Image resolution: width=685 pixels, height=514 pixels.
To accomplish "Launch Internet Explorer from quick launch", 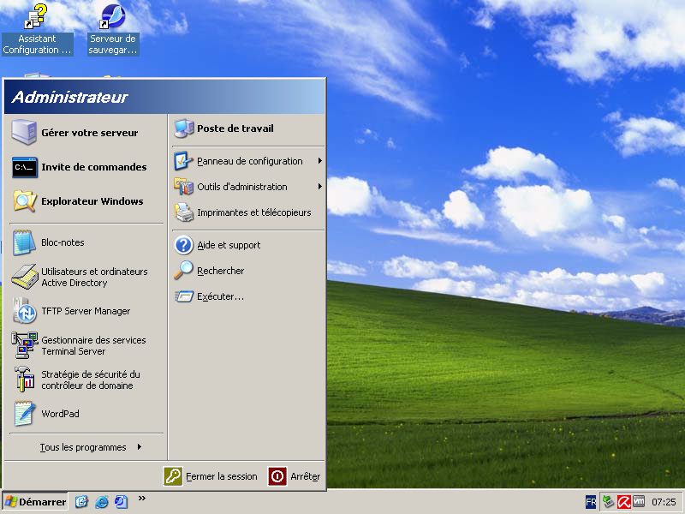I will click(102, 503).
